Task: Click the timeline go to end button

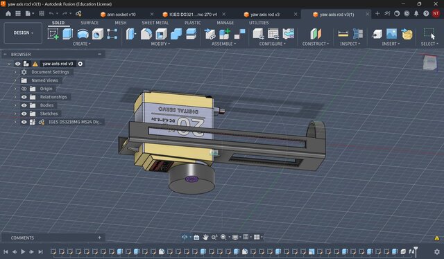Action: [40, 251]
